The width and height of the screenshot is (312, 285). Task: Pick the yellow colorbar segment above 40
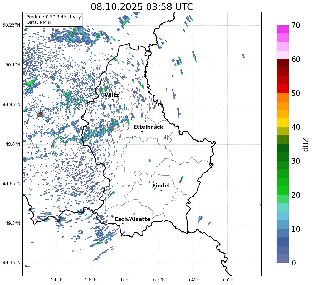[x=283, y=123]
